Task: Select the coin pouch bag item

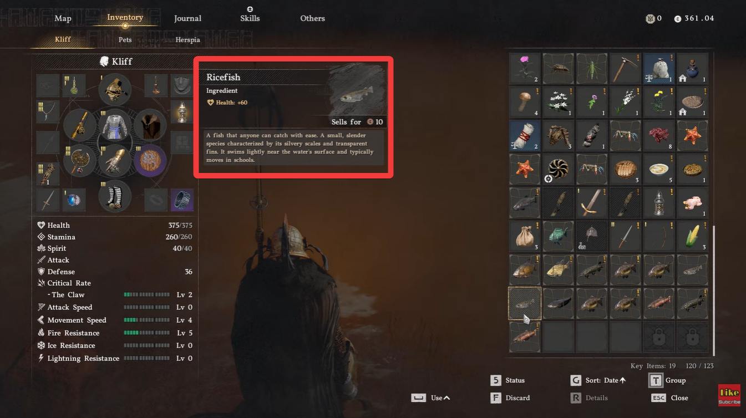Action: [525, 236]
